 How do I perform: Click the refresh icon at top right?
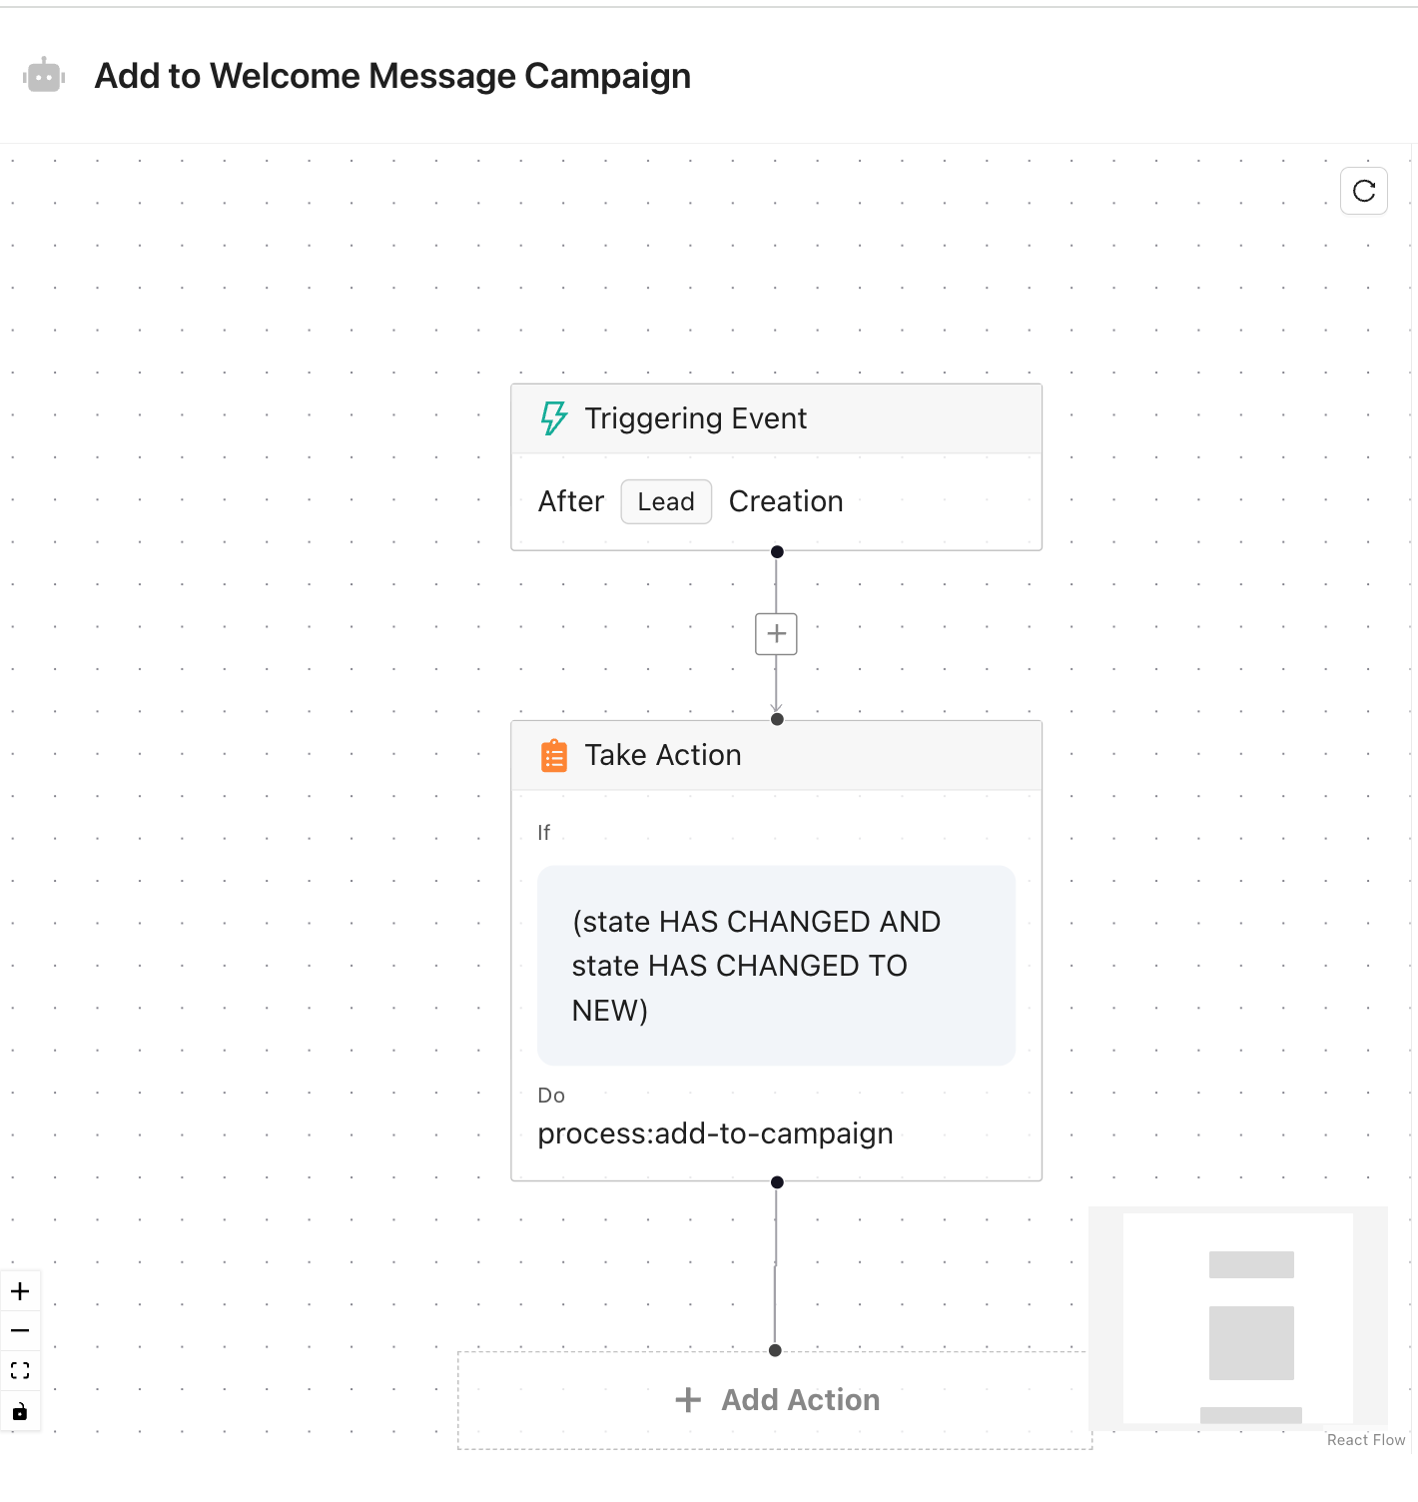[x=1363, y=191]
